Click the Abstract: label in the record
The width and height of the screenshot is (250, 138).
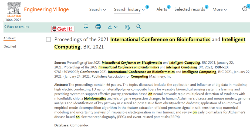coord(61,85)
